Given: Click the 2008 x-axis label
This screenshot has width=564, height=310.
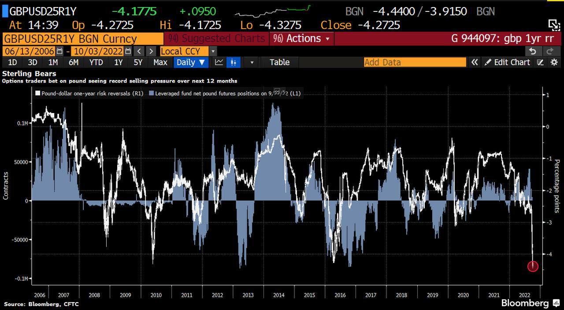Looking at the screenshot, I should (95, 295).
